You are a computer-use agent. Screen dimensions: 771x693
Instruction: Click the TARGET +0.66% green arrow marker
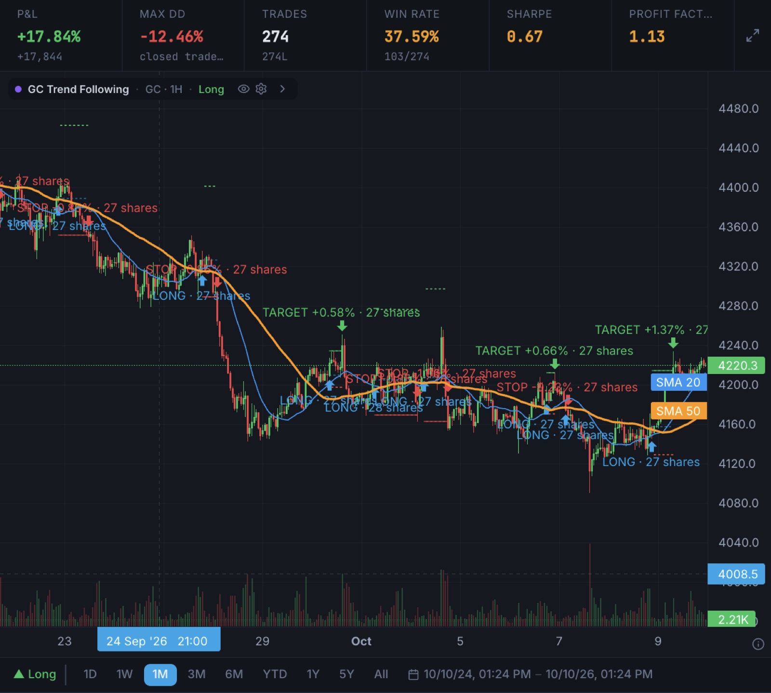(555, 364)
